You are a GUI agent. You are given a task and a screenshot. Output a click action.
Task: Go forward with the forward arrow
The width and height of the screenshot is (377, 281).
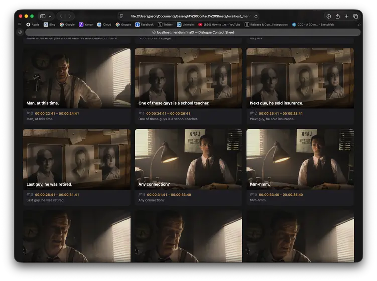click(70, 16)
